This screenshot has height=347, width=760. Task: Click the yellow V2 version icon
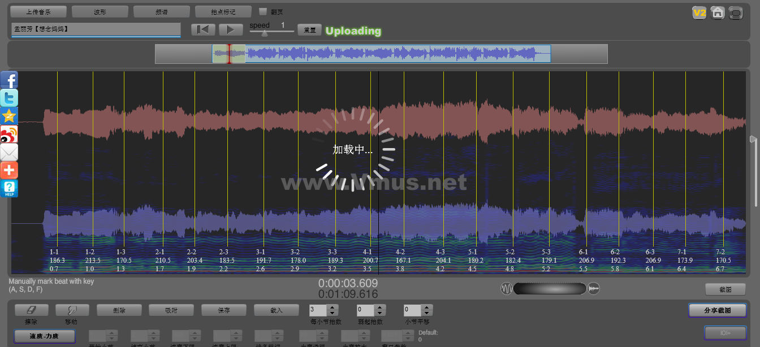[699, 12]
